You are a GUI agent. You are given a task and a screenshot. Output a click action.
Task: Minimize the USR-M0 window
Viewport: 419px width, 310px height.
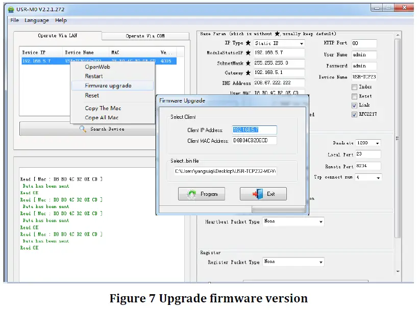coord(377,8)
